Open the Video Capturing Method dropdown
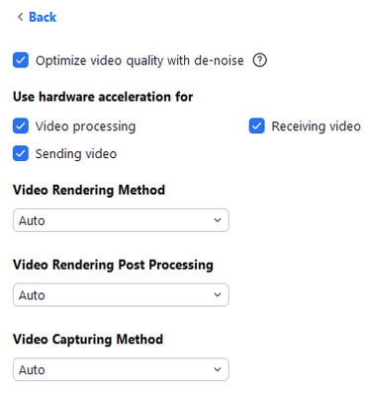 click(x=121, y=369)
